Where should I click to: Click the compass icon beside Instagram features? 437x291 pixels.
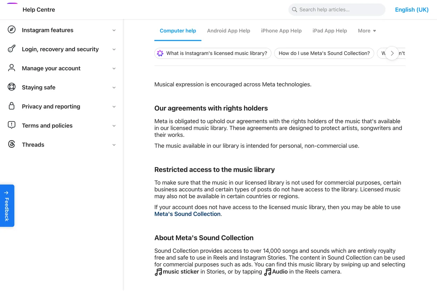(12, 30)
